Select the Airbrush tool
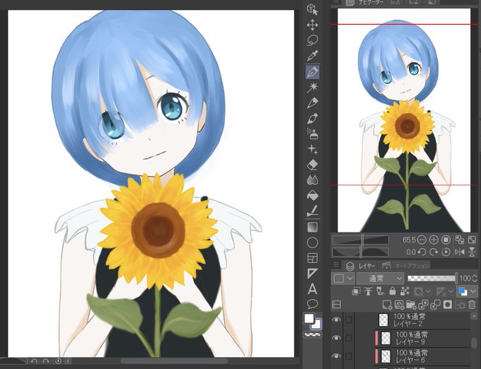Screen dimensions: 481x369 point(312,134)
